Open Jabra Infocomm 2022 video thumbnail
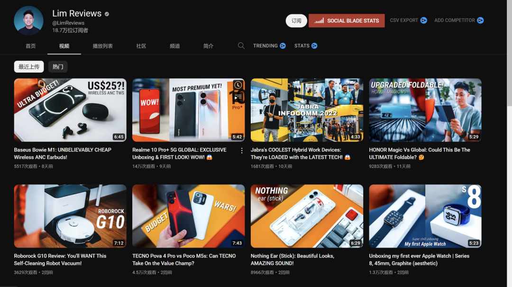Screen dimensions: 512x287 pyautogui.click(x=307, y=110)
